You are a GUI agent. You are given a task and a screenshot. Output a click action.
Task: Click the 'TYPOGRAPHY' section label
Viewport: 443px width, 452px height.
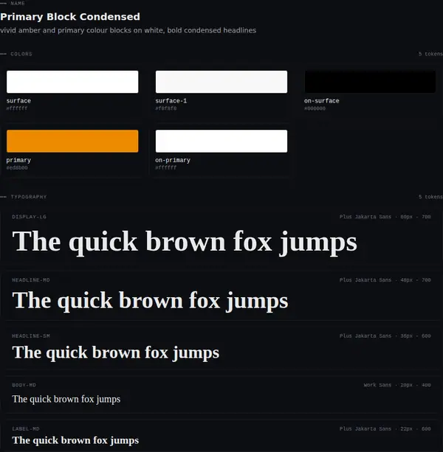click(29, 197)
